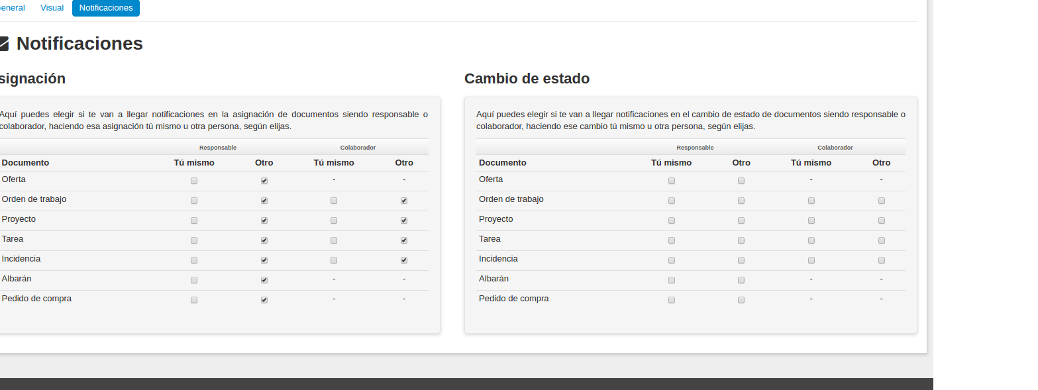The width and height of the screenshot is (1038, 390).
Task: Uncheck Asignación Albarán Responsable Otro
Action: pos(264,280)
